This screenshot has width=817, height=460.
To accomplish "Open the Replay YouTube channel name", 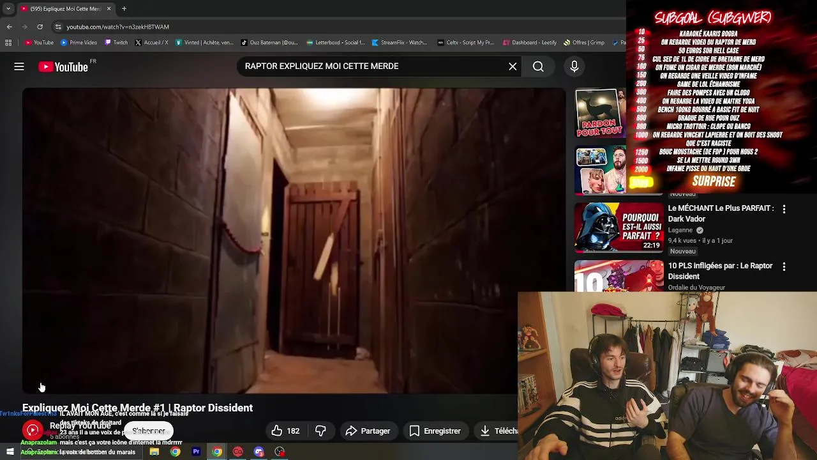I will pyautogui.click(x=80, y=426).
